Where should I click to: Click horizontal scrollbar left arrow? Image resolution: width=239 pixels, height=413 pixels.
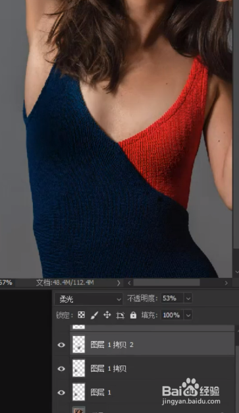point(129,283)
